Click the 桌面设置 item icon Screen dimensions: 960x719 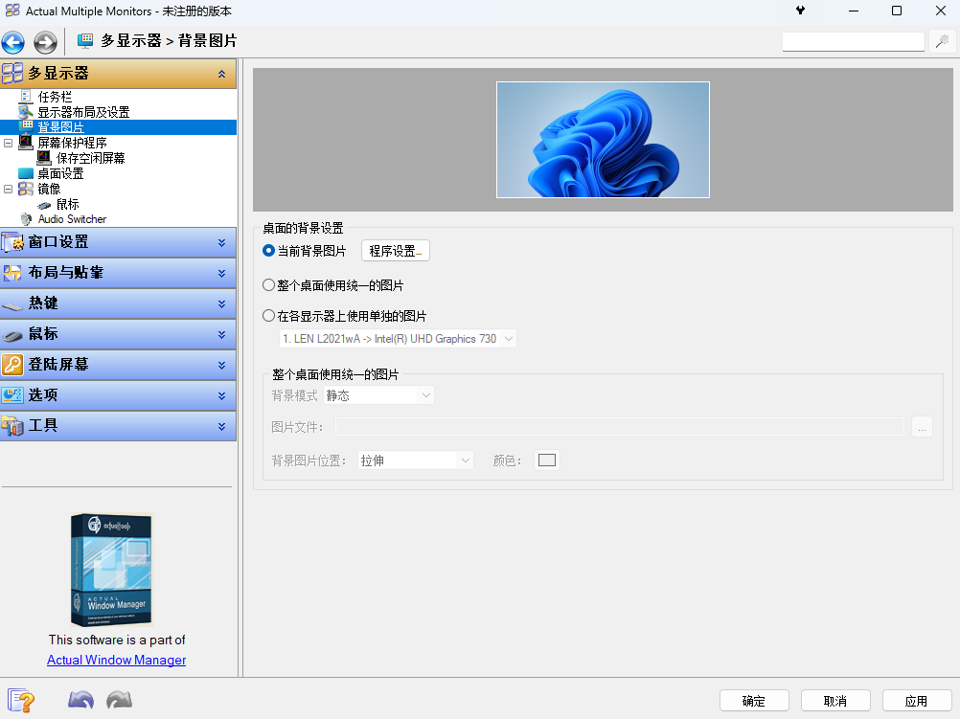tap(26, 173)
